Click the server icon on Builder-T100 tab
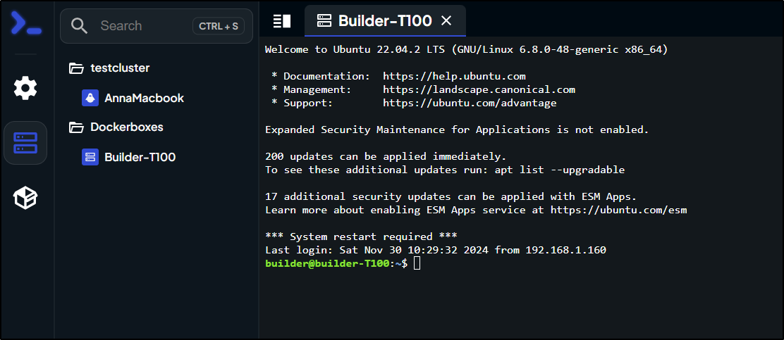This screenshot has height=340, width=784. (x=324, y=21)
